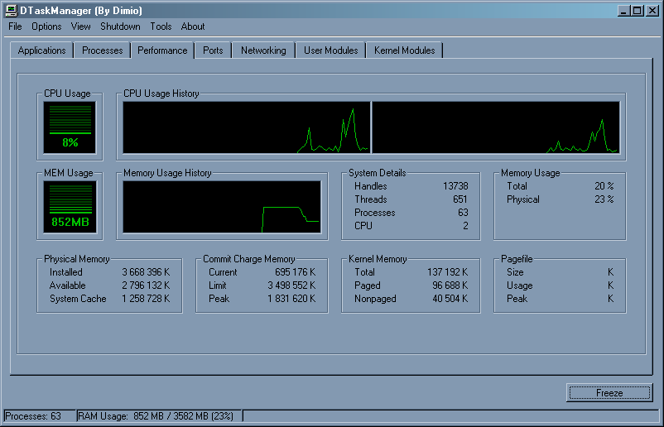Click the Pagefile Size label
Image resolution: width=664 pixels, height=427 pixels.
pyautogui.click(x=515, y=272)
